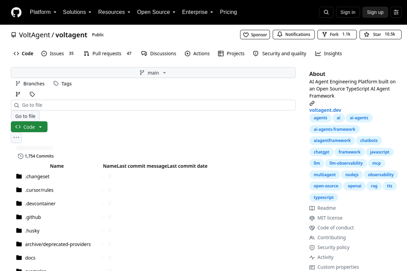Expand the Enterprise menu
Viewport: 407px width, 271px height.
pyautogui.click(x=197, y=12)
